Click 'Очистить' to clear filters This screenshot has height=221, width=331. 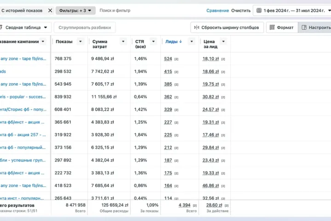[x=240, y=11]
